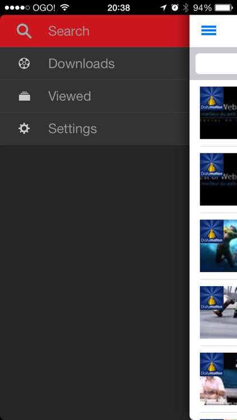Tap the OGO! carrier label
The width and height of the screenshot is (237, 420).
click(44, 8)
